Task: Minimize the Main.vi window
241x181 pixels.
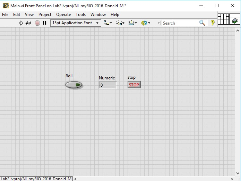Action: pos(201,6)
